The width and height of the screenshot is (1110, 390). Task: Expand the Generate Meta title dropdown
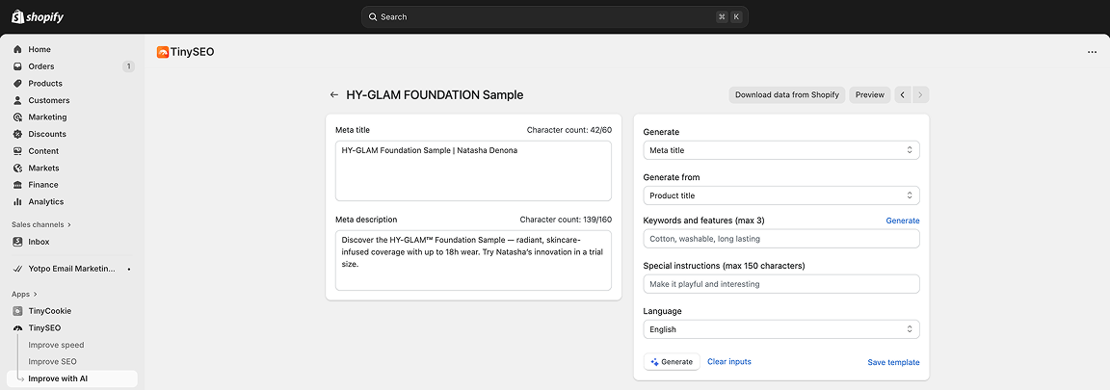pyautogui.click(x=780, y=150)
